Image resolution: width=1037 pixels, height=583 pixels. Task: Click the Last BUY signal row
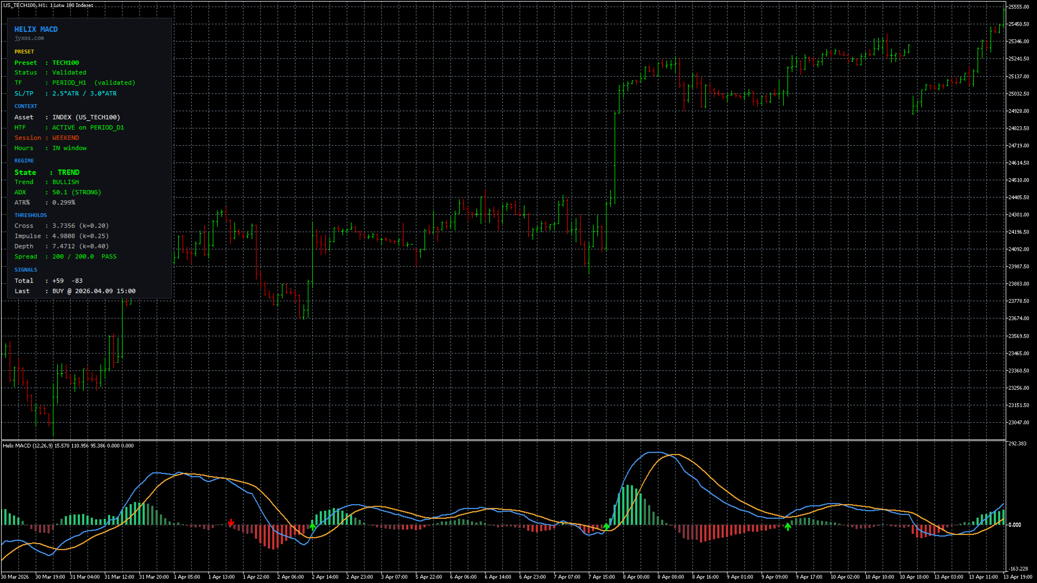pyautogui.click(x=75, y=291)
